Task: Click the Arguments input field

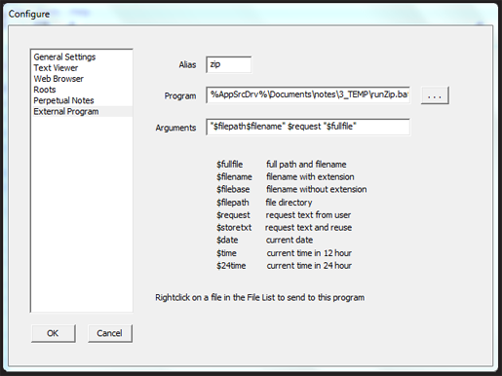Action: 308,127
